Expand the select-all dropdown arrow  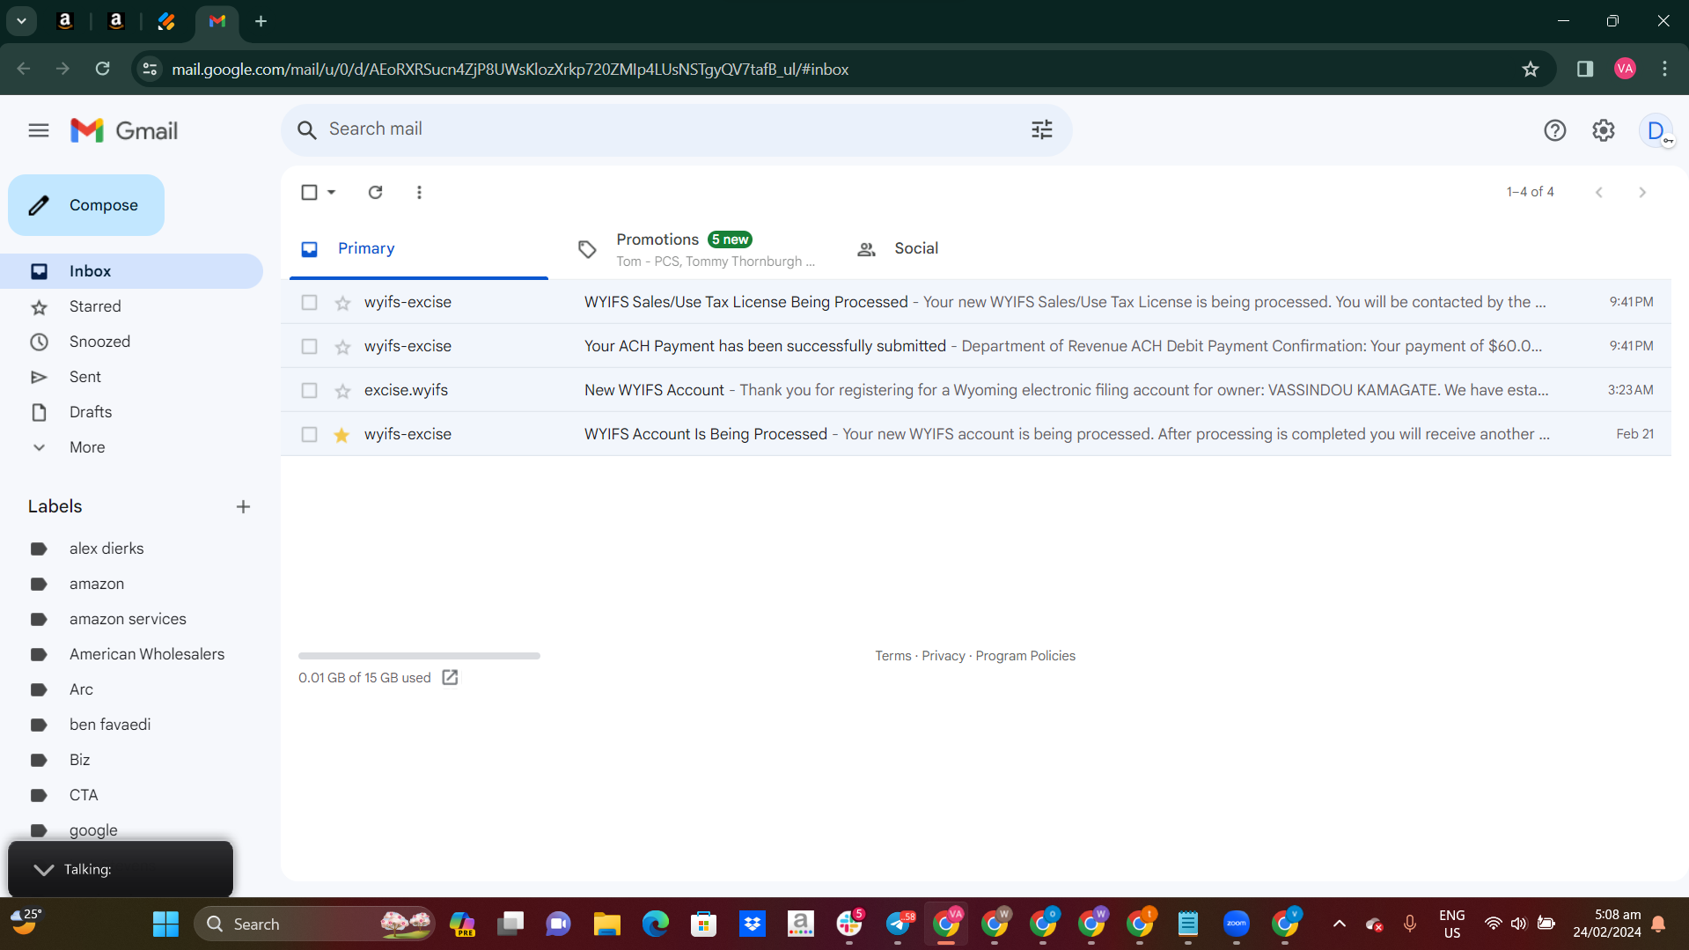click(x=332, y=192)
